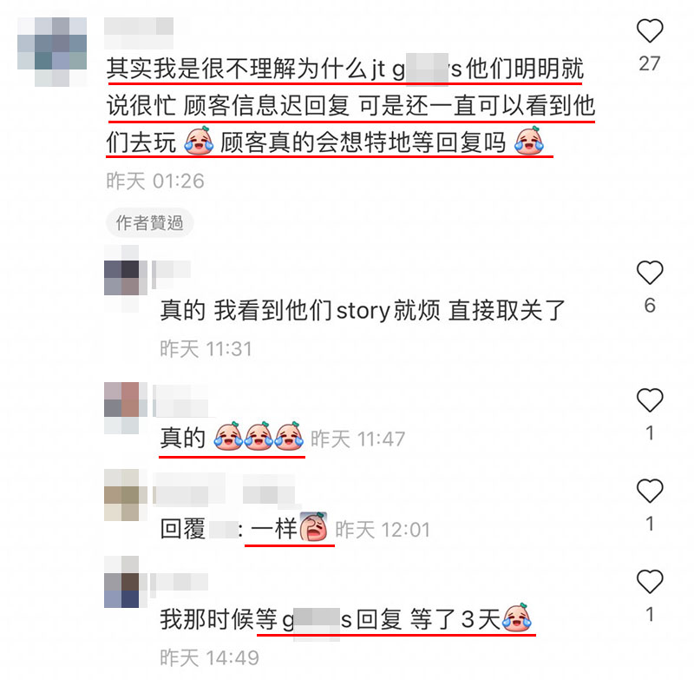Open avatar of the story 取关 reply author
Image resolution: width=694 pixels, height=680 pixels.
tap(121, 278)
